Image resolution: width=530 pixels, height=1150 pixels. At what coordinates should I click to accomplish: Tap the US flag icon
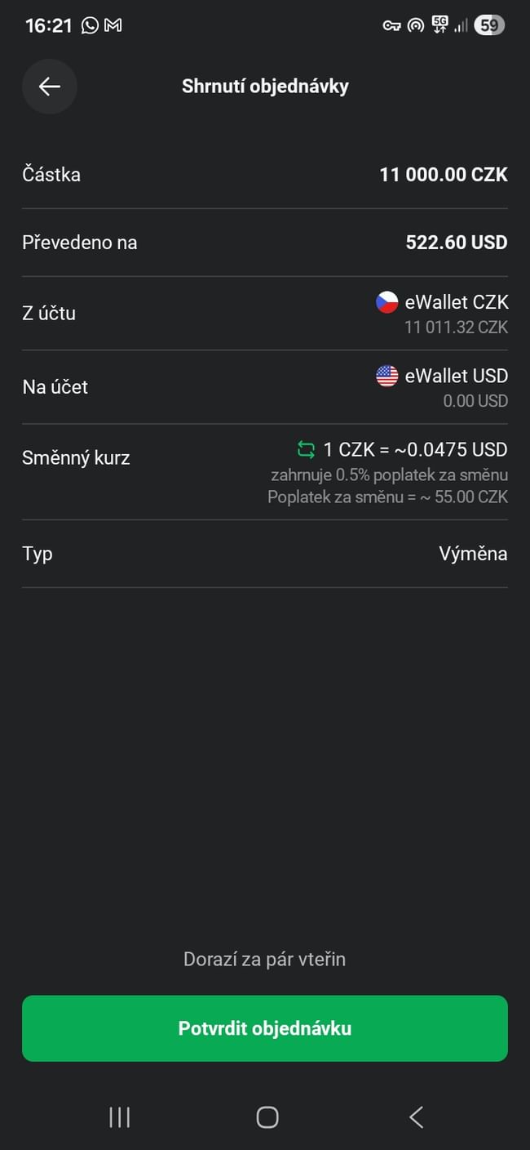point(386,376)
